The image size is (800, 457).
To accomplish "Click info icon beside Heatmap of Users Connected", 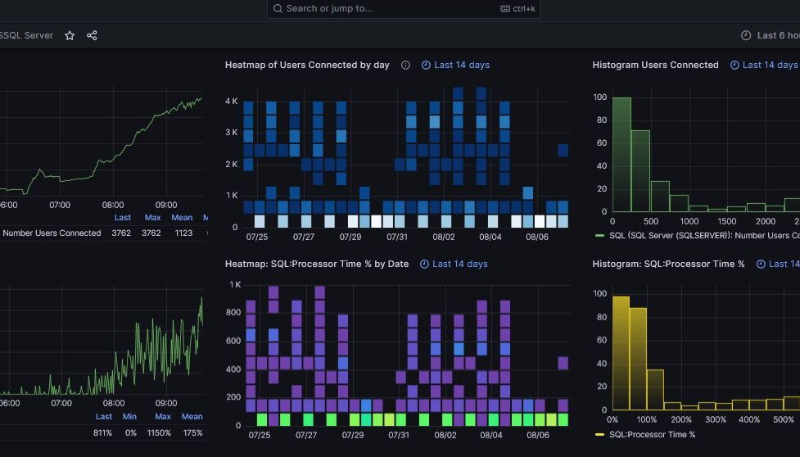I will tap(405, 65).
